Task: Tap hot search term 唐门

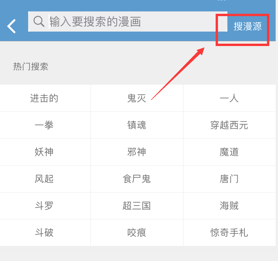Action: [229, 179]
